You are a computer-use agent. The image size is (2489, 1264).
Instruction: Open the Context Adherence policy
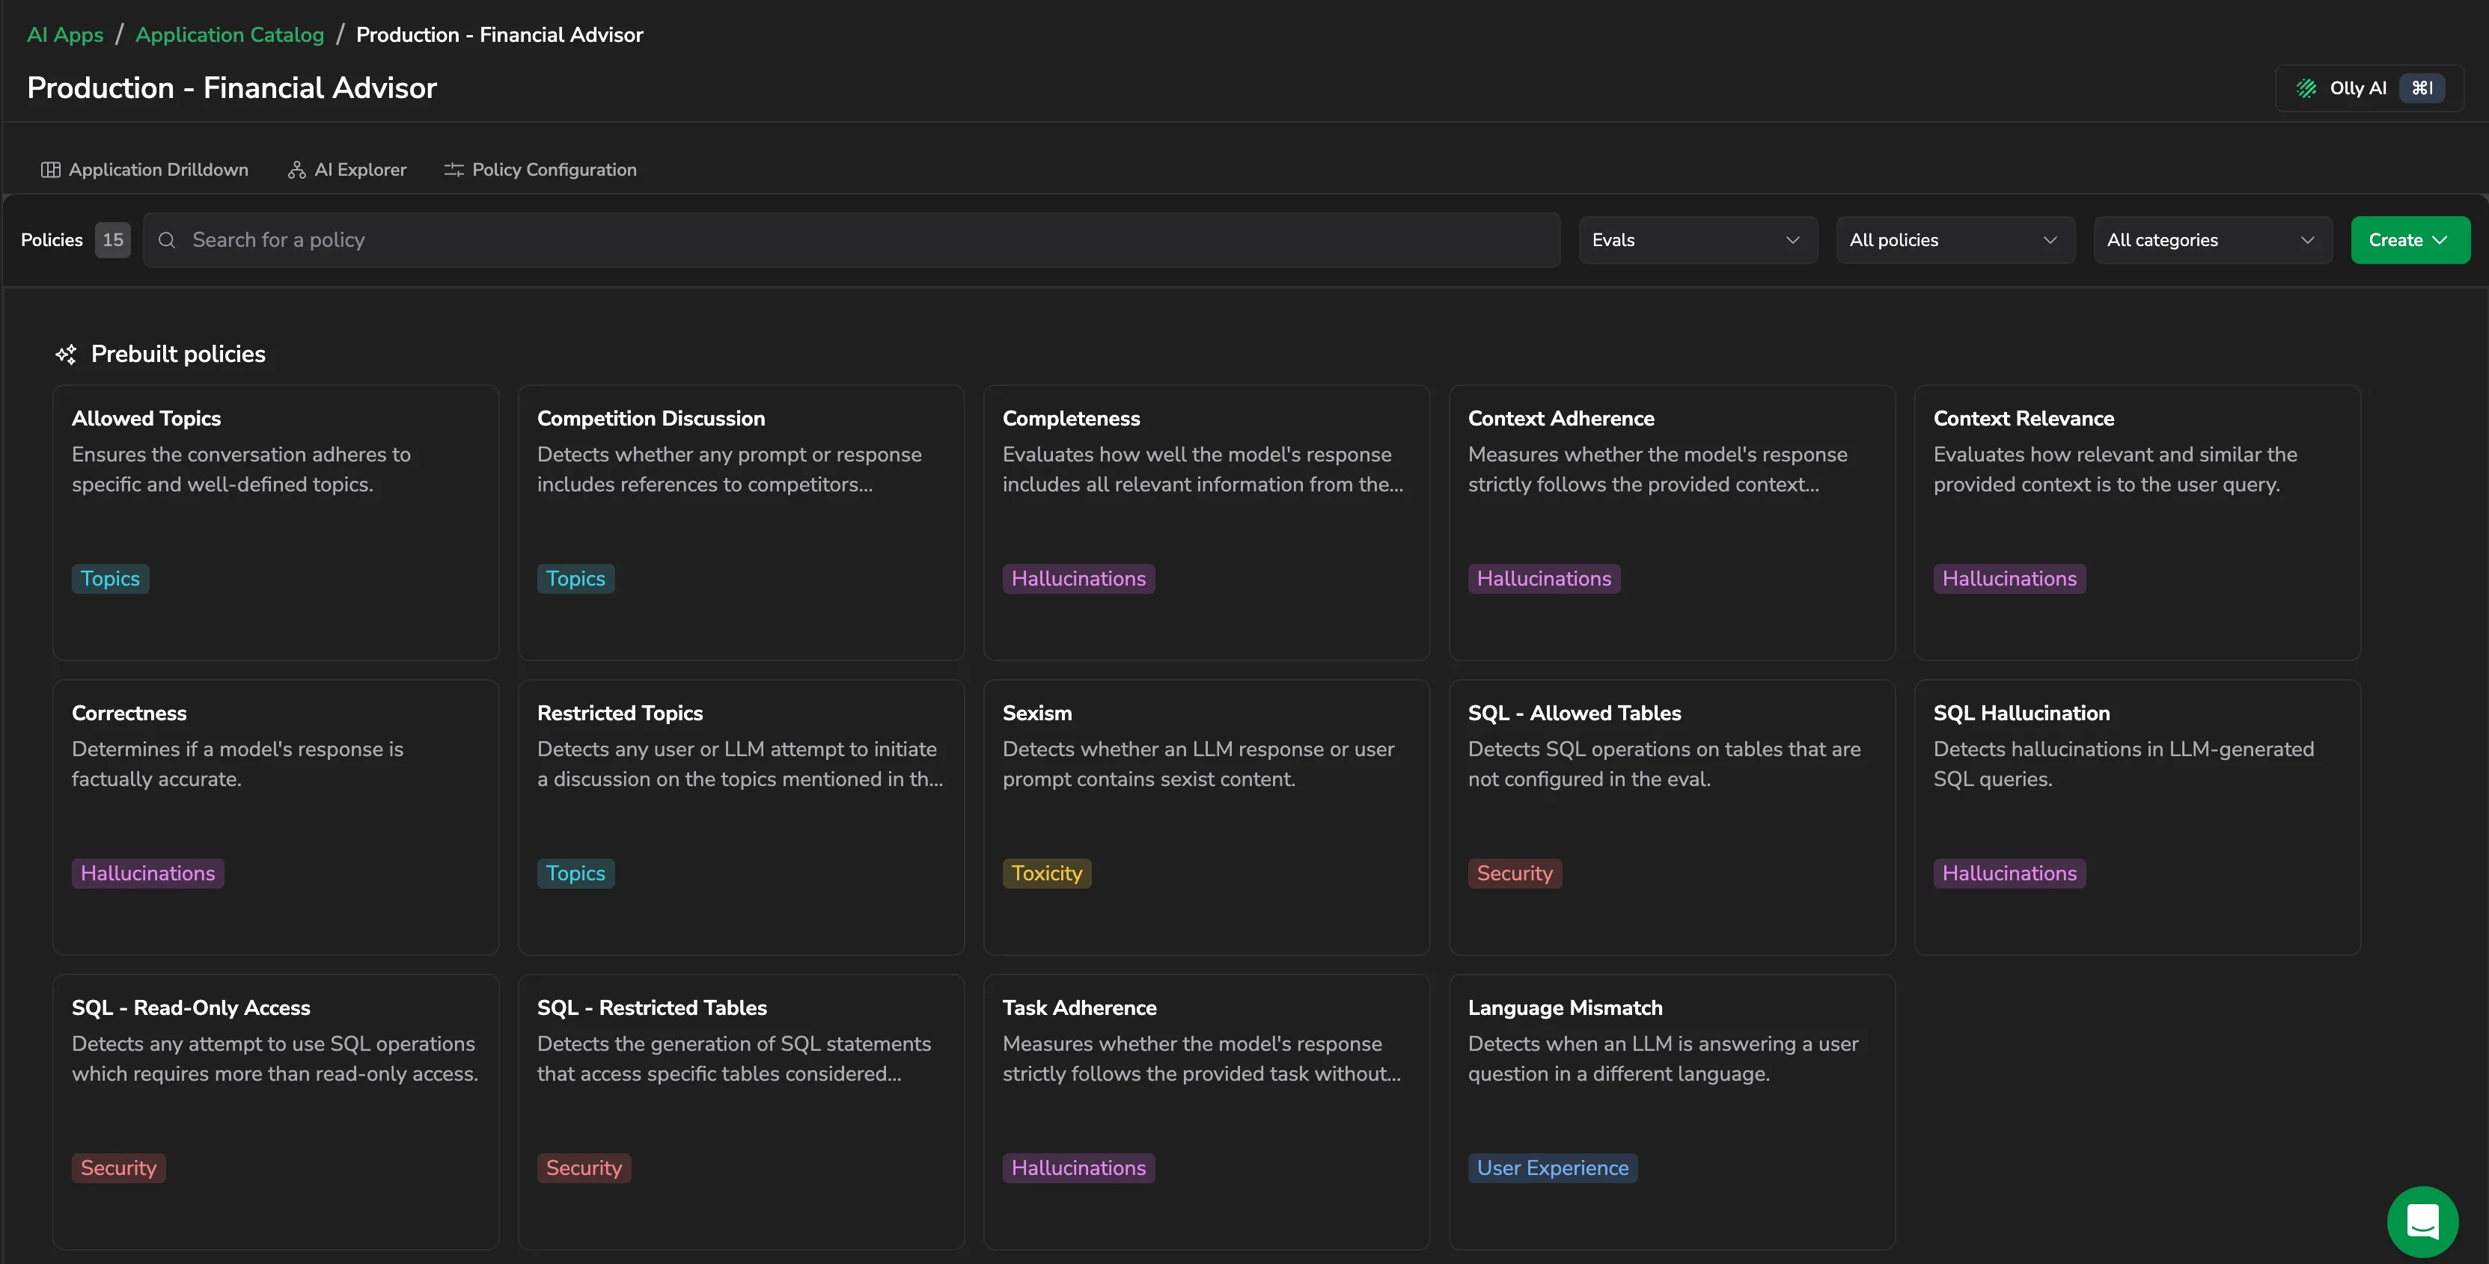(x=1672, y=522)
